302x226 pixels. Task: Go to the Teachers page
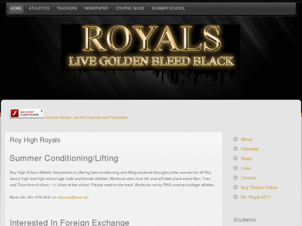pyautogui.click(x=67, y=8)
